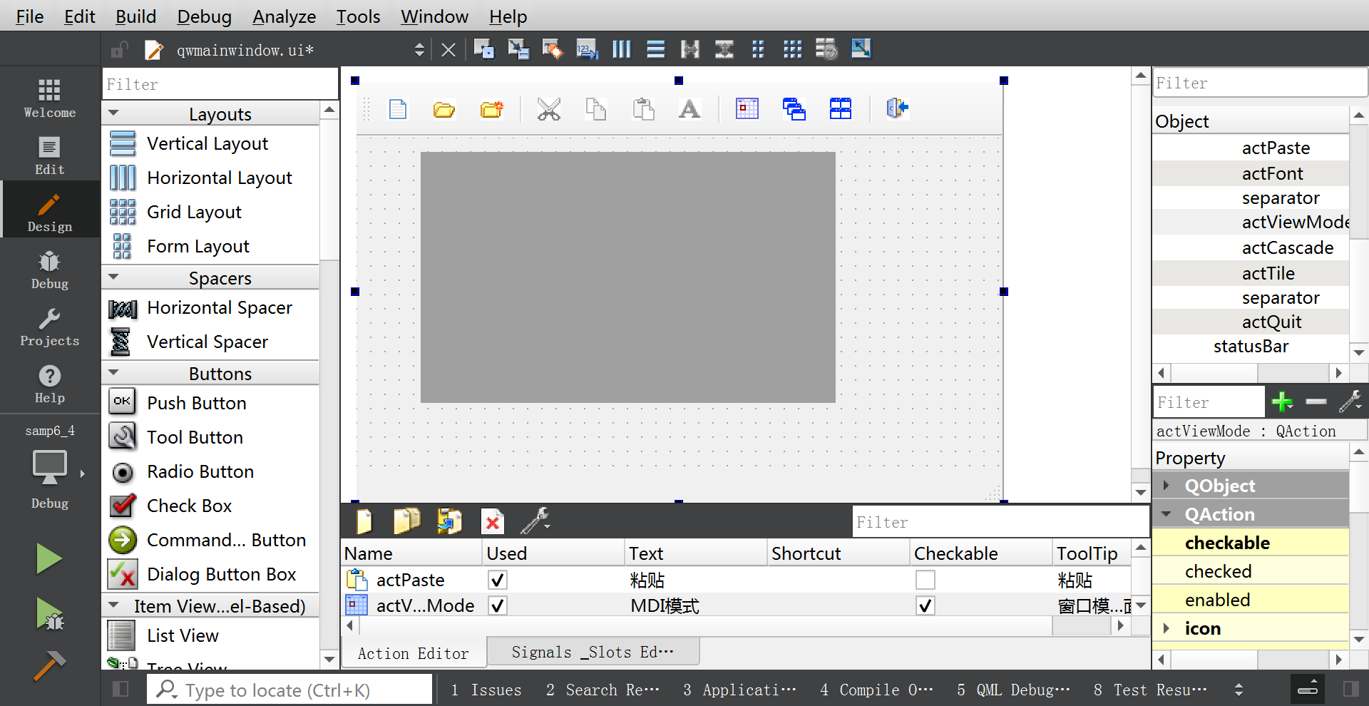Open the File menu
This screenshot has height=706, width=1369.
29,16
